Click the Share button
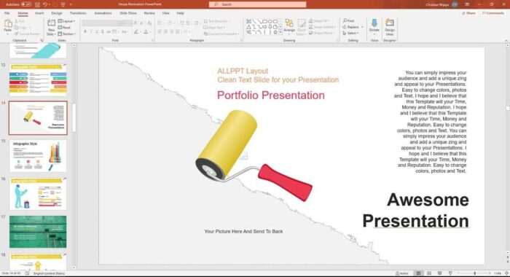 [x=468, y=13]
